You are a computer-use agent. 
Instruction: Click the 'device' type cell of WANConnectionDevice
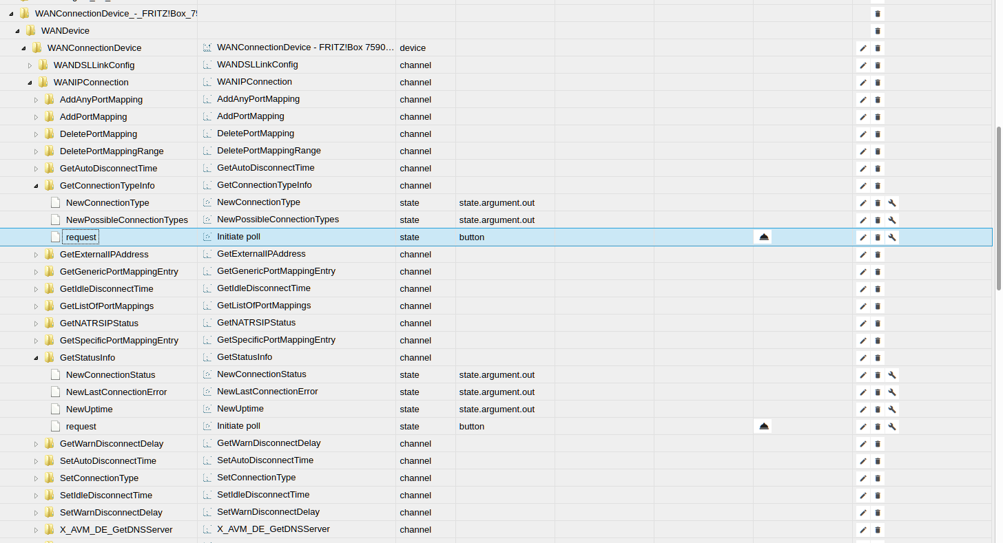click(413, 48)
